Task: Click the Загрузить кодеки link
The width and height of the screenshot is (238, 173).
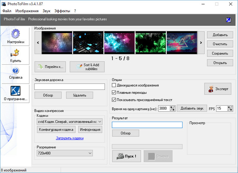Action: (70, 138)
